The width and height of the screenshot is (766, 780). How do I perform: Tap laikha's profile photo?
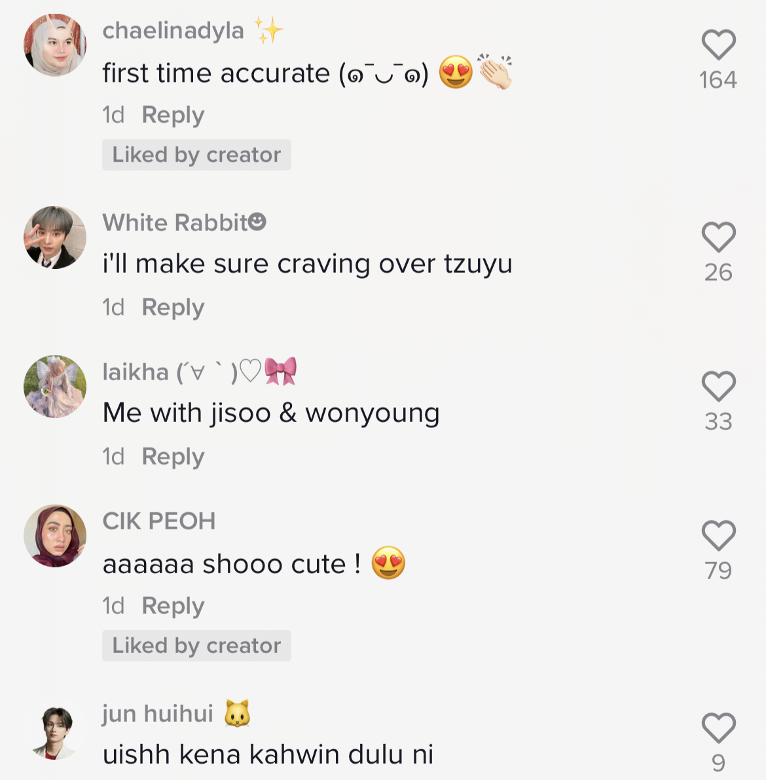(55, 387)
